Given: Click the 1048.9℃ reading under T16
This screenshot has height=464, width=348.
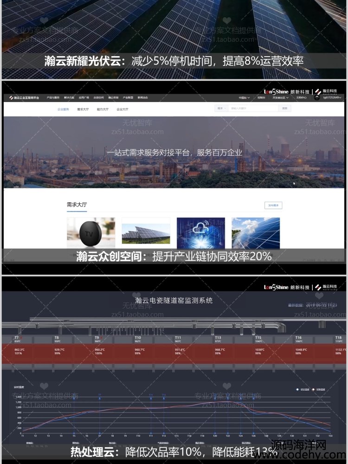Looking at the screenshot, I should tap(301, 350).
